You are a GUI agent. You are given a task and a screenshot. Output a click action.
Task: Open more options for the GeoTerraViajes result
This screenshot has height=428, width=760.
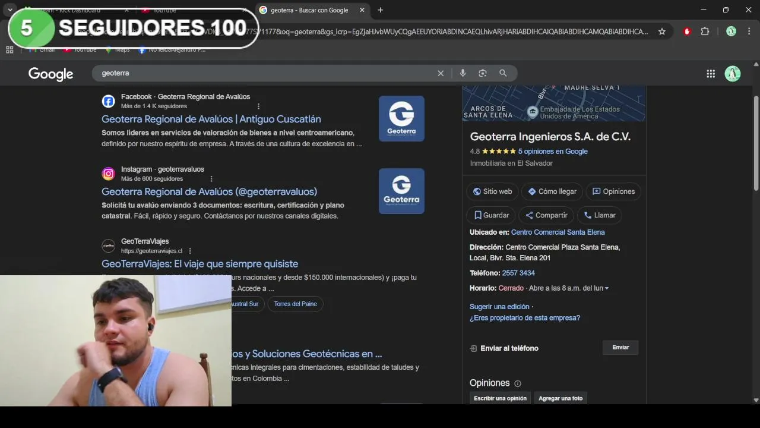pos(190,251)
